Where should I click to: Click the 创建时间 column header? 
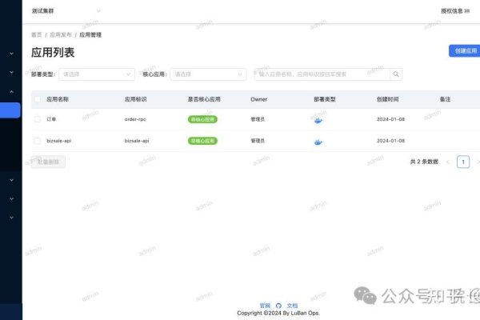(x=388, y=99)
